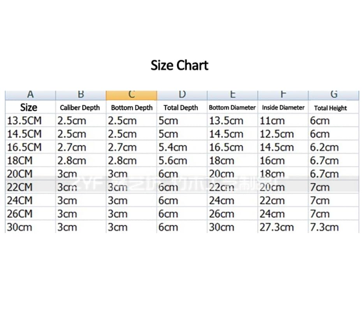Select column D header

point(182,95)
